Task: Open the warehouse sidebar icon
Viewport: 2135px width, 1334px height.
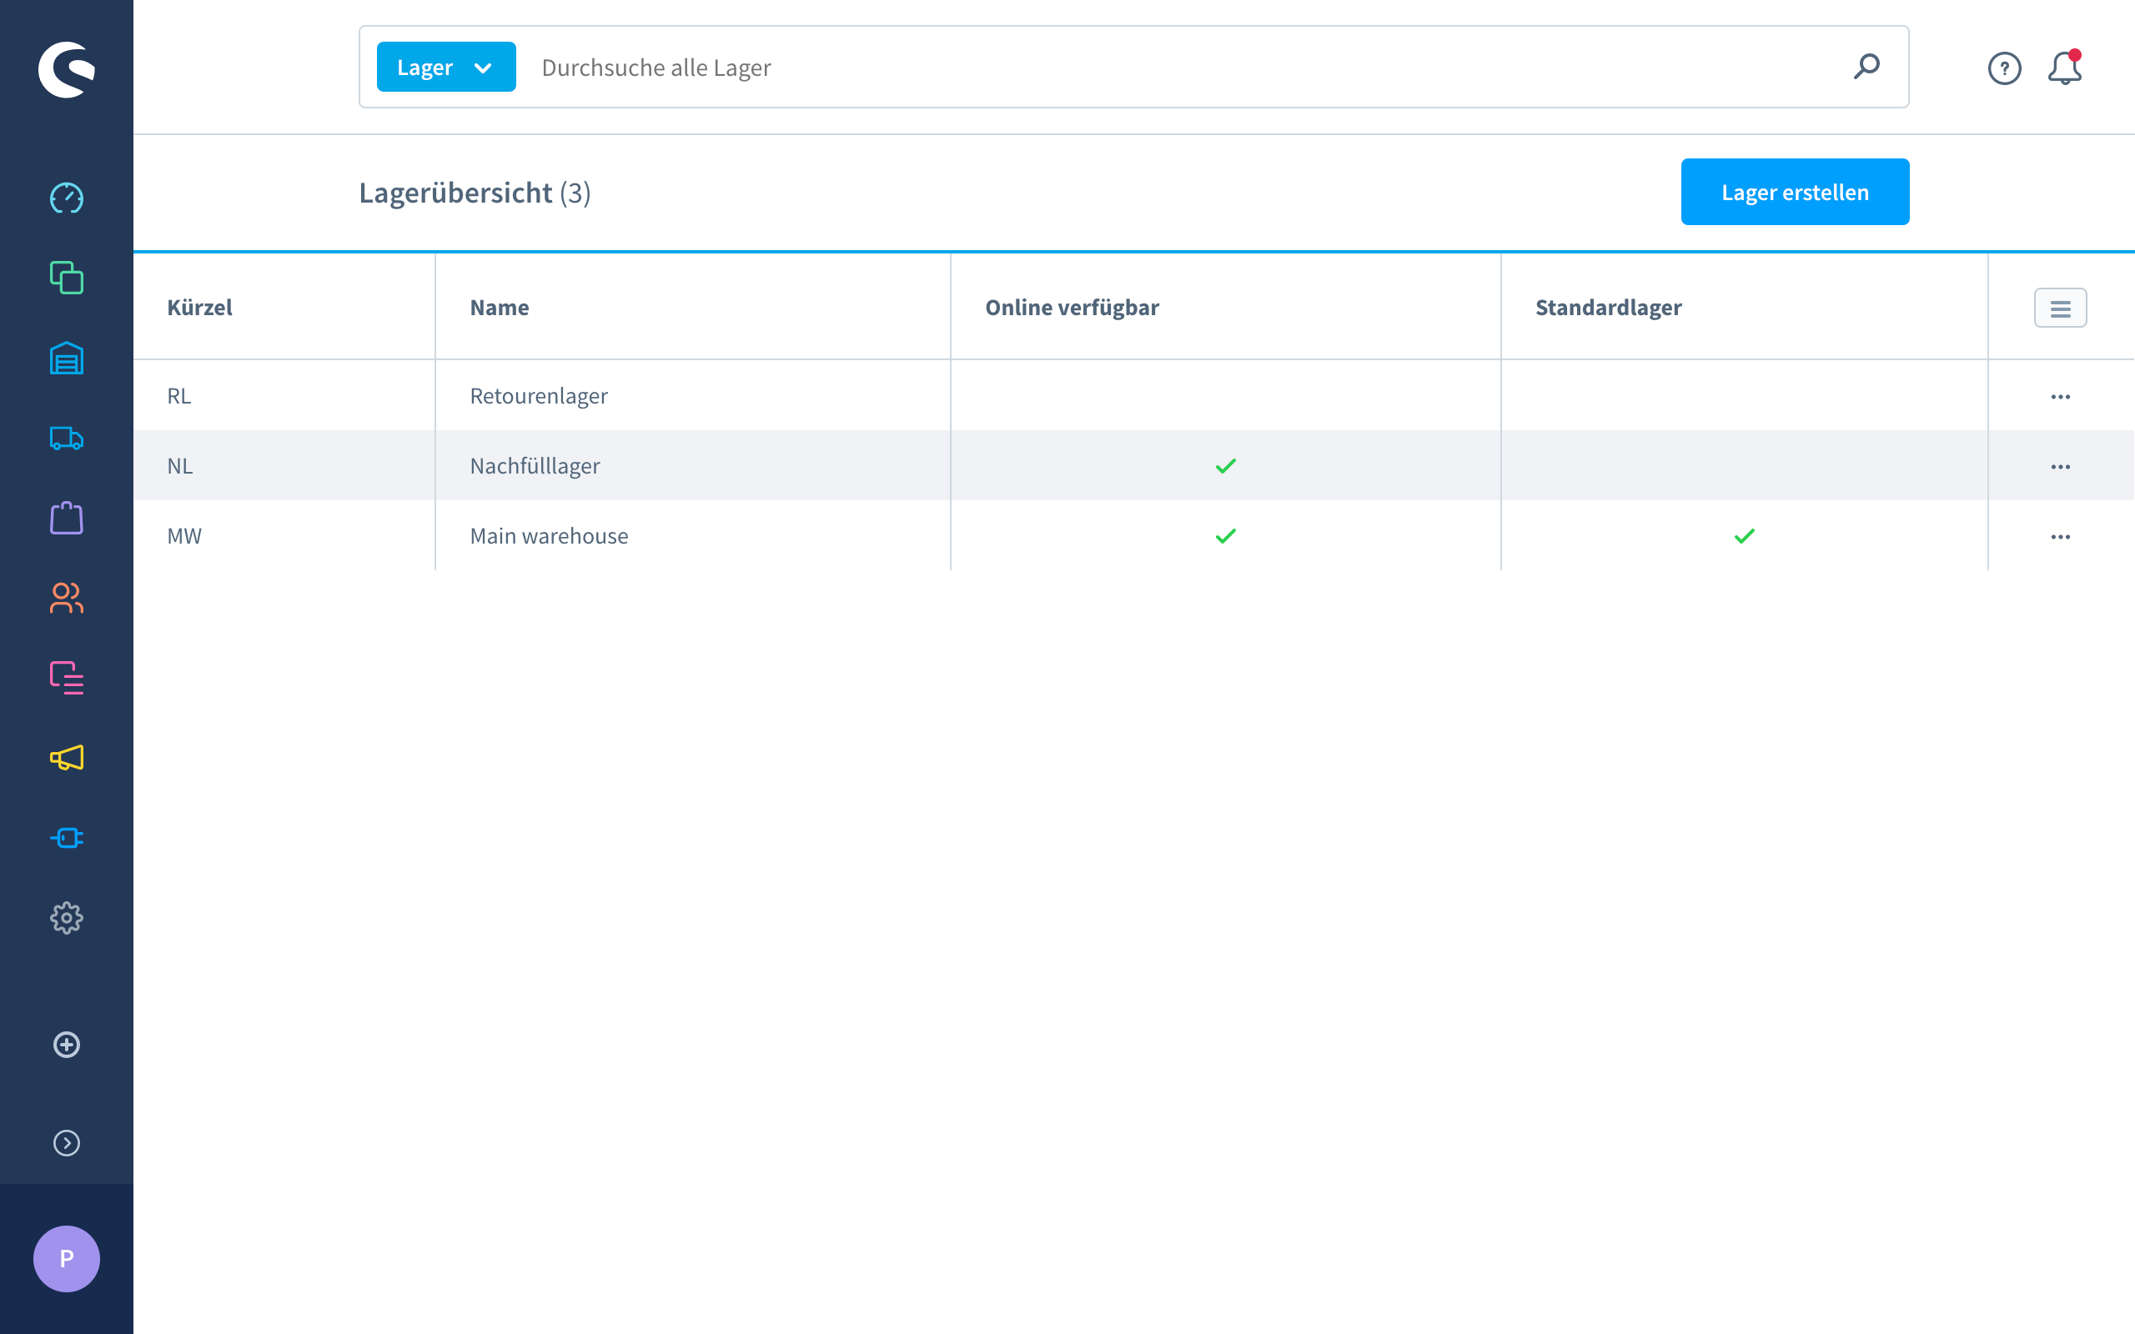Action: click(x=66, y=359)
